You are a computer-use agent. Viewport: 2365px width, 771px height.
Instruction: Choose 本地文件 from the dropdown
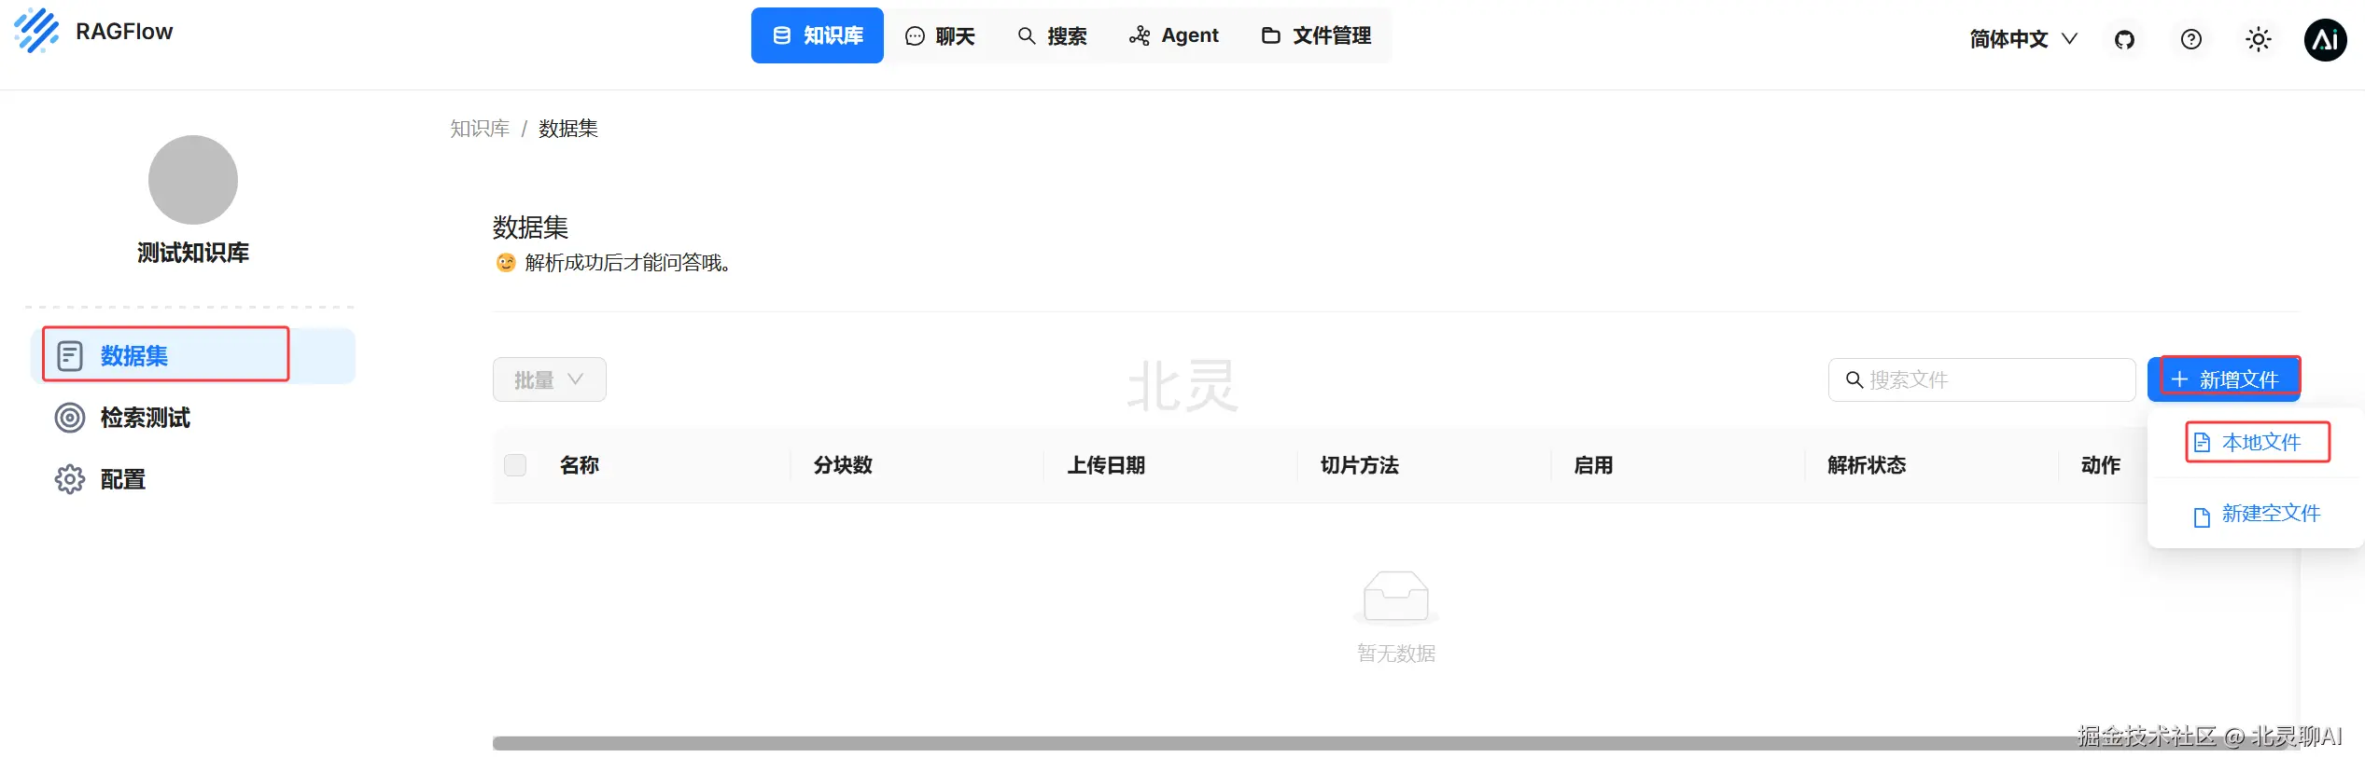[x=2257, y=442]
